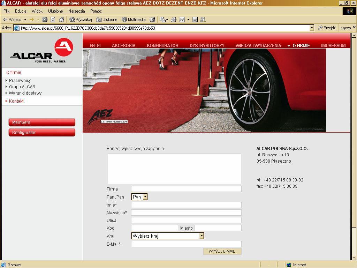Open the IMPRESSUM navigation tab
This screenshot has width=357, height=268.
333,46
